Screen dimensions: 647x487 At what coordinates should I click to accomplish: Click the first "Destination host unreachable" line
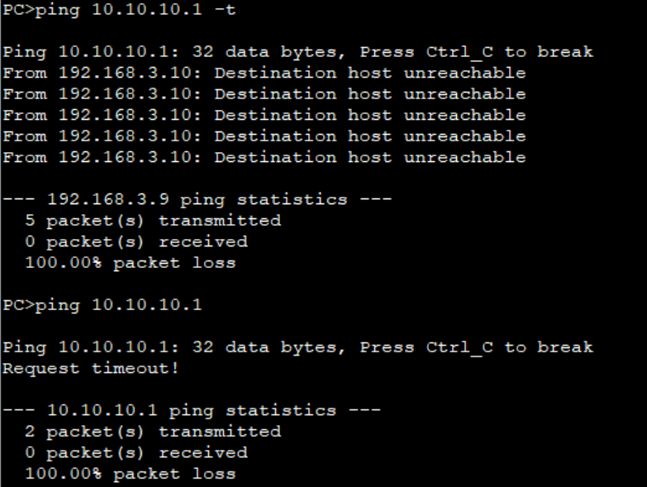pyautogui.click(x=264, y=73)
